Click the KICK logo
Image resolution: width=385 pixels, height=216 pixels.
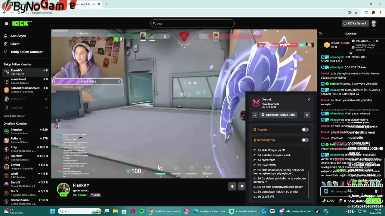coord(22,23)
